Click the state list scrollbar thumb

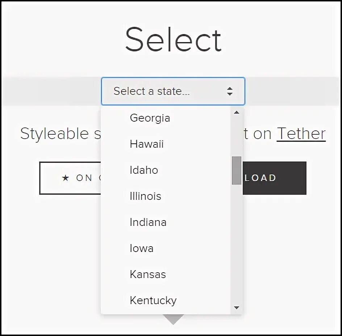click(x=237, y=170)
